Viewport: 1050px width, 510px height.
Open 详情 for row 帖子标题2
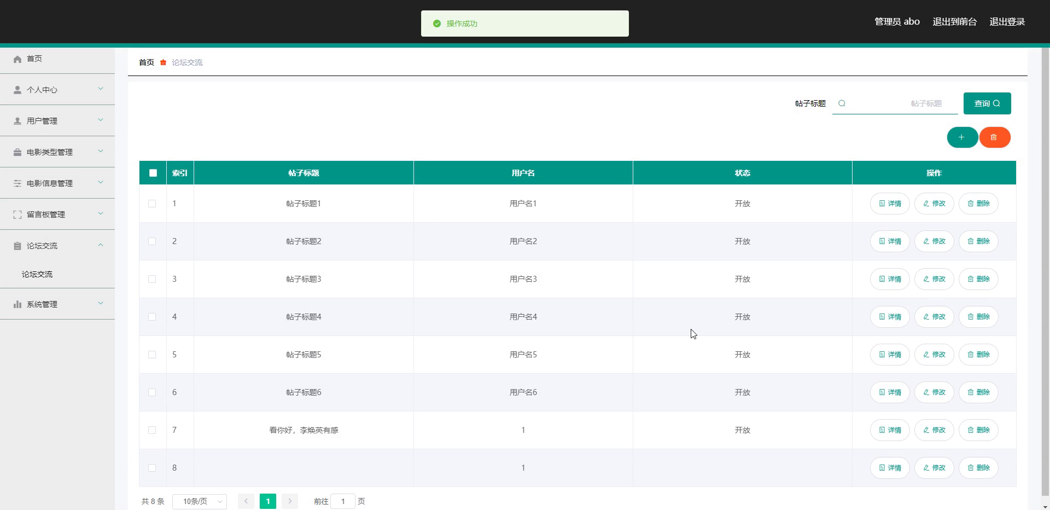pos(890,241)
